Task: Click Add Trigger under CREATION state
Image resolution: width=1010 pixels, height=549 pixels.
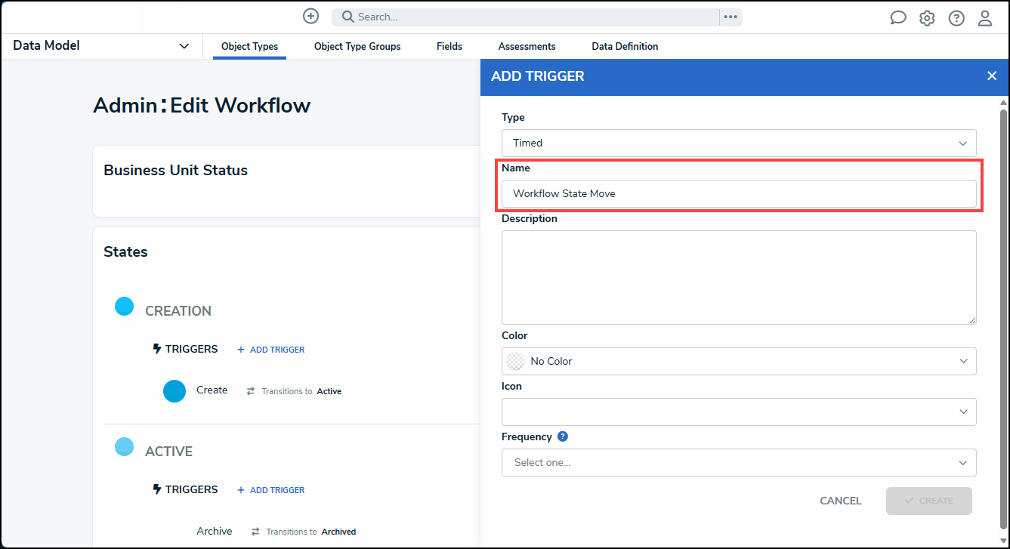Action: tap(271, 350)
